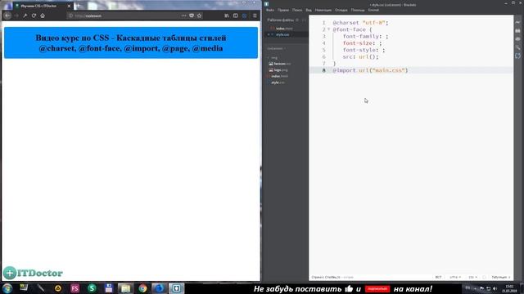This screenshot has height=294, width=524.
Task: Click the blue sync icon in Brackets toolbar
Action: pyautogui.click(x=517, y=56)
